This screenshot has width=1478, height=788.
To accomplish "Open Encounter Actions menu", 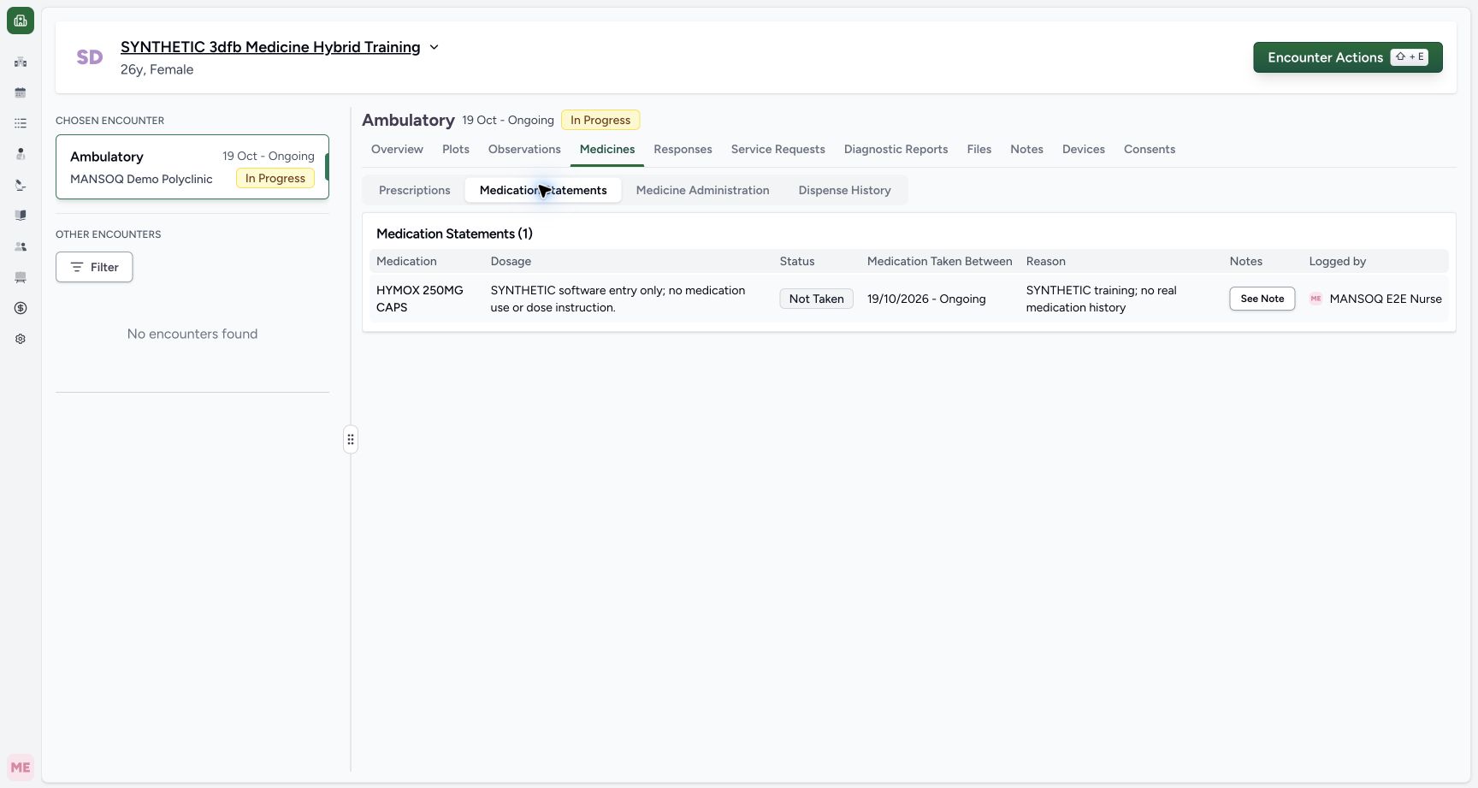I will coord(1348,57).
